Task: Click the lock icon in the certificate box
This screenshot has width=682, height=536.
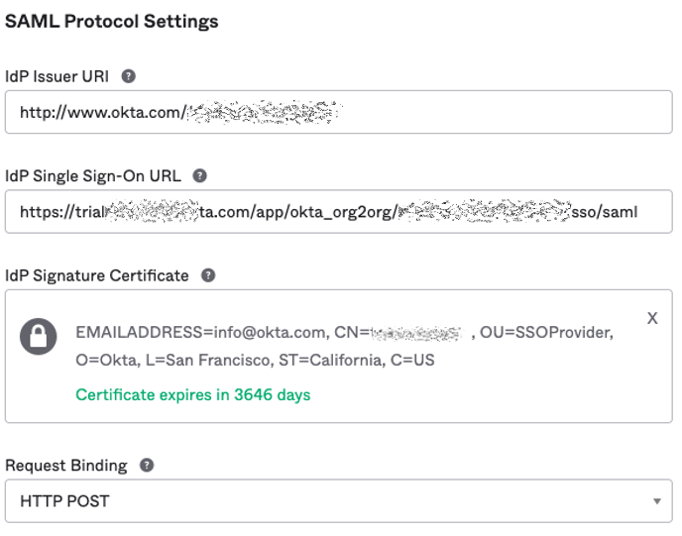Action: click(39, 339)
